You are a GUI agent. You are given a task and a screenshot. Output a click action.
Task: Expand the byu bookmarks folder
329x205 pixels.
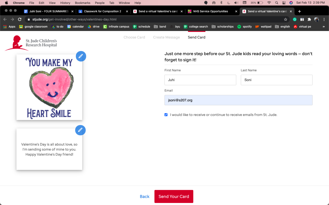pyautogui.click(x=175, y=27)
